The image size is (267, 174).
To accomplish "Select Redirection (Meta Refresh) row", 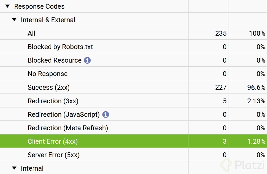I will (x=68, y=128).
